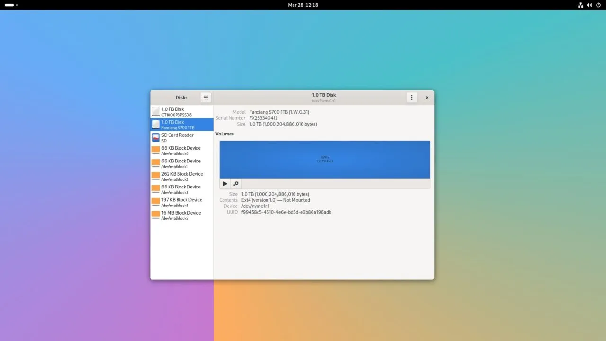The height and width of the screenshot is (341, 606).
Task: Click the NVMe 1.0 TB Ext4 volume block
Action: pos(325,160)
